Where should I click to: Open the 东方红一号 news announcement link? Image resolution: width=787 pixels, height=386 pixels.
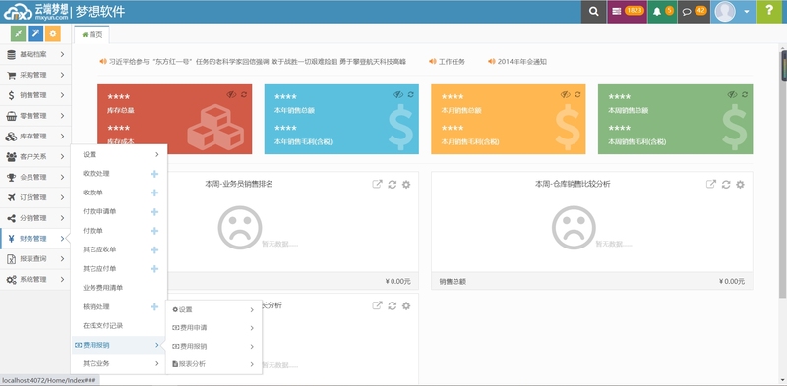[258, 62]
